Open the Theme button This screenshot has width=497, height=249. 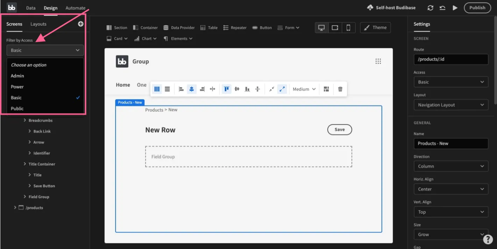tap(375, 28)
